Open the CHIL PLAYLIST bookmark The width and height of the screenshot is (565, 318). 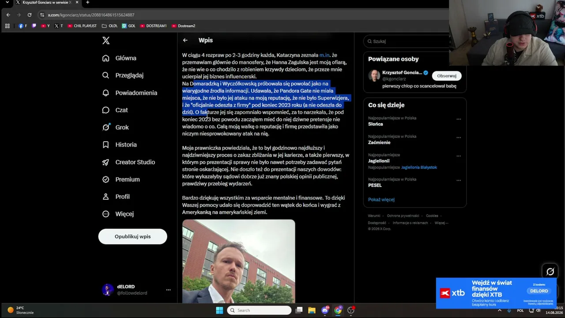(x=82, y=26)
